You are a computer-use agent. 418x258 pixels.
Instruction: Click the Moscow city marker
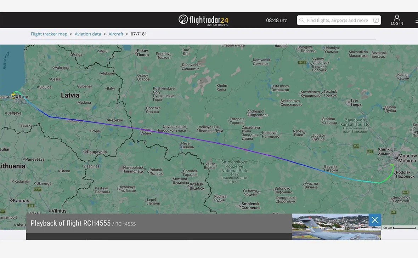click(x=396, y=158)
